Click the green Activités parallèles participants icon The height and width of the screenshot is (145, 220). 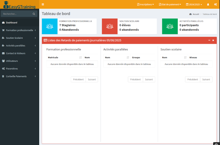pos(170,26)
